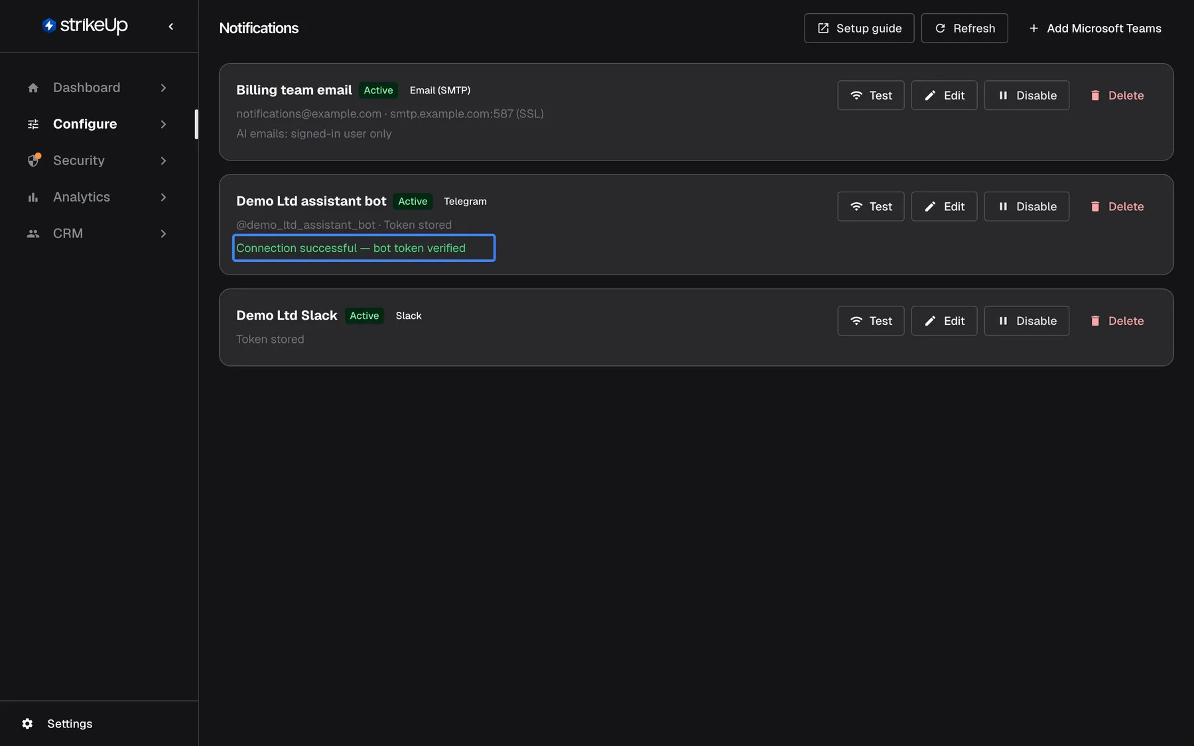
Task: Delete the Billing team email channel
Action: tap(1117, 95)
